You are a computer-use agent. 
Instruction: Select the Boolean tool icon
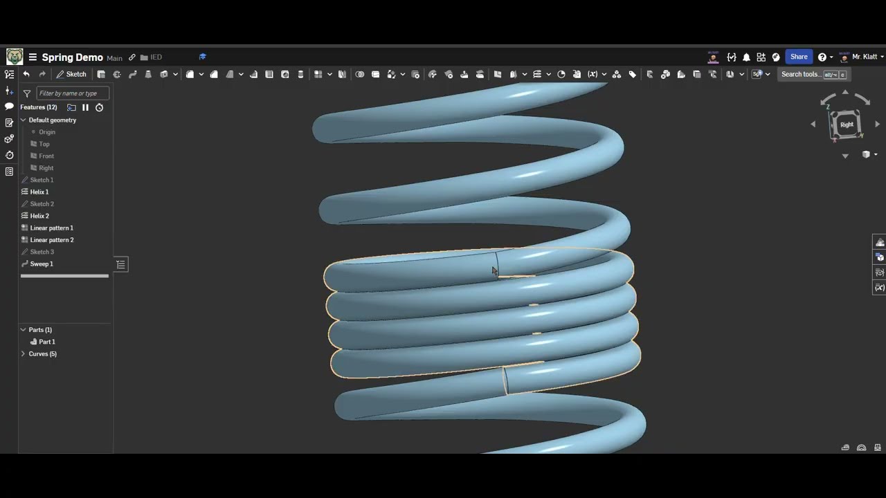pyautogui.click(x=360, y=74)
